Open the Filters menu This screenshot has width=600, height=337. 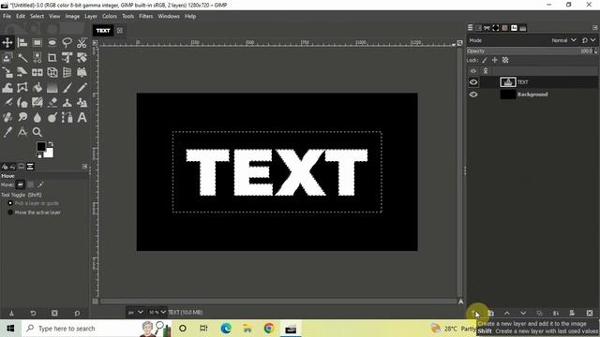click(x=146, y=16)
